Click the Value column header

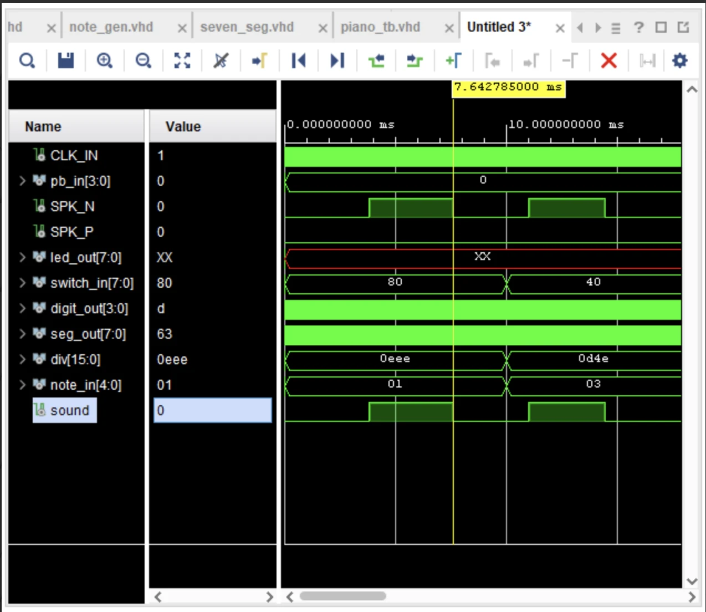pos(213,126)
